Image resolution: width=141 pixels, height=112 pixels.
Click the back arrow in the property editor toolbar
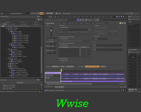point(45,17)
